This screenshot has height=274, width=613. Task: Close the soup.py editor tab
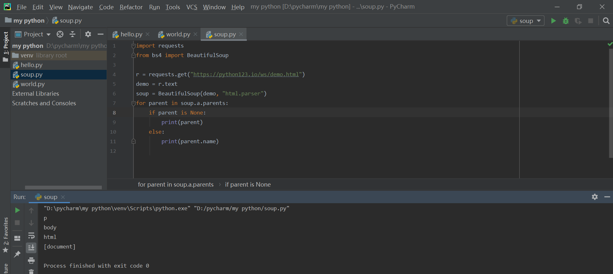[x=241, y=34]
